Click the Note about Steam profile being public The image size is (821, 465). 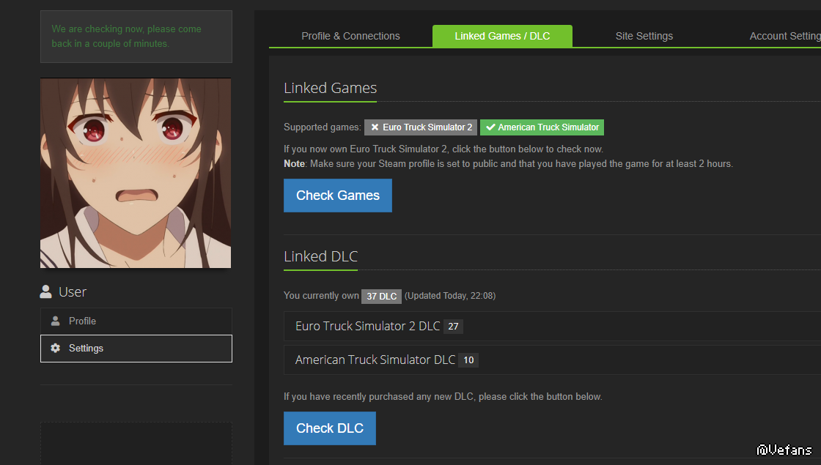(509, 164)
